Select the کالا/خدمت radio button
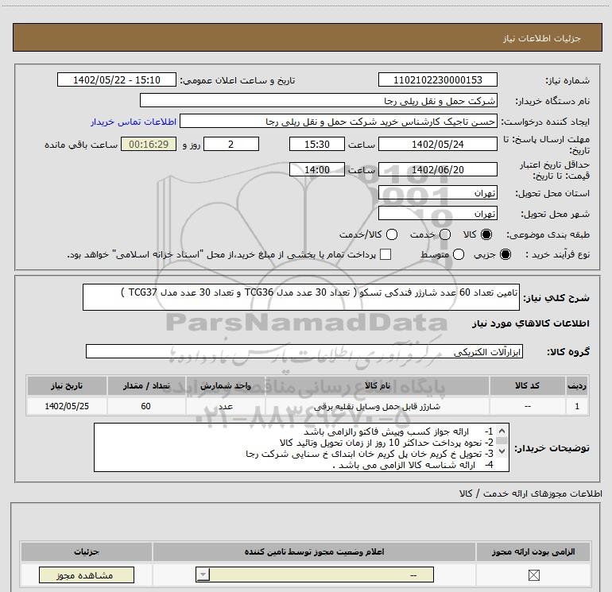The image size is (612, 592). pos(392,234)
